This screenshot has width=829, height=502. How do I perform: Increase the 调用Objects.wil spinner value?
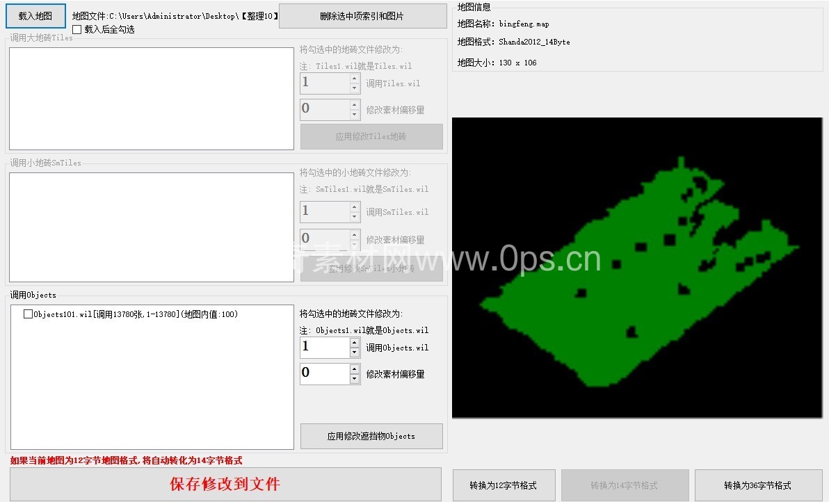click(355, 343)
